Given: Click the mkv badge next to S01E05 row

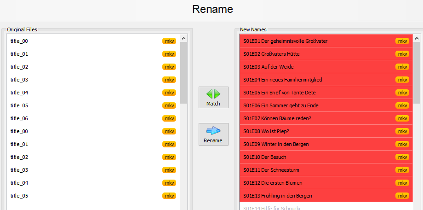Looking at the screenshot, I should click(x=402, y=93).
